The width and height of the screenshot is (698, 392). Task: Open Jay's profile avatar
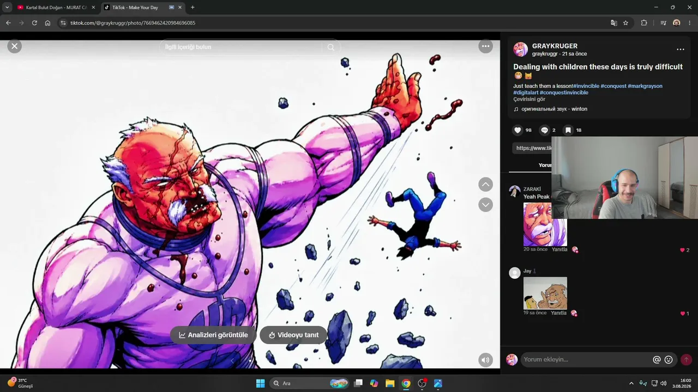tap(514, 273)
